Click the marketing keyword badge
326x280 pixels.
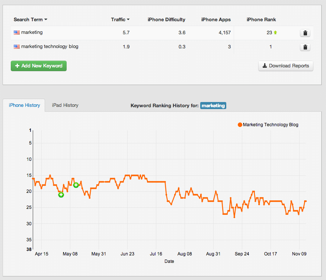(x=213, y=105)
